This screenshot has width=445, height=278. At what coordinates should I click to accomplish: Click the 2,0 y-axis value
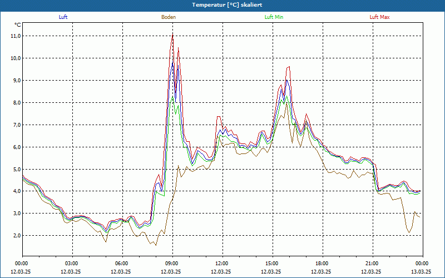(x=17, y=235)
